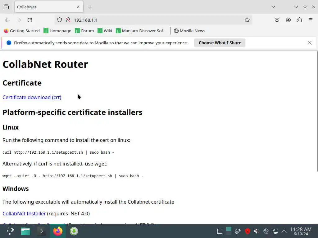Click the Windows section heading
The image size is (318, 238).
(16, 189)
